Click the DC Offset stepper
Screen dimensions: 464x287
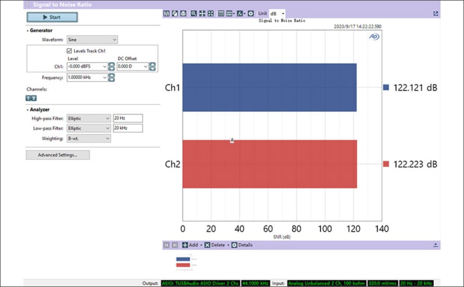click(x=152, y=66)
